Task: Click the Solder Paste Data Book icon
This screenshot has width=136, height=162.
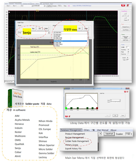Action: click(x=15, y=98)
